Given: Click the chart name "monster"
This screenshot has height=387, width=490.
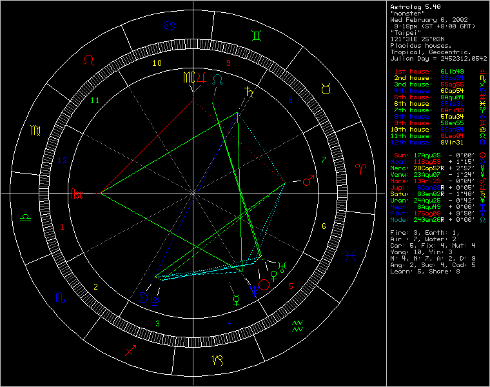Looking at the screenshot, I should pyautogui.click(x=407, y=14).
